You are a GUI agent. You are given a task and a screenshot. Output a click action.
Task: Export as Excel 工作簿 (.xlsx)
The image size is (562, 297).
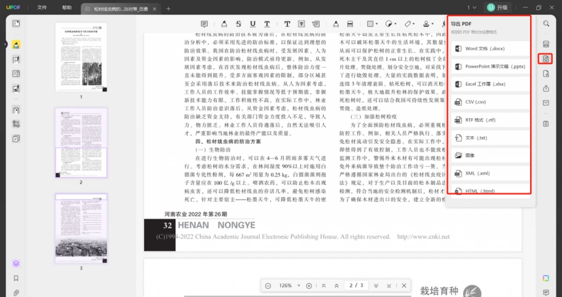490,85
